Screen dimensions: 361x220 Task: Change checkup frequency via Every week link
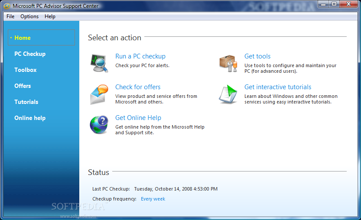point(153,199)
